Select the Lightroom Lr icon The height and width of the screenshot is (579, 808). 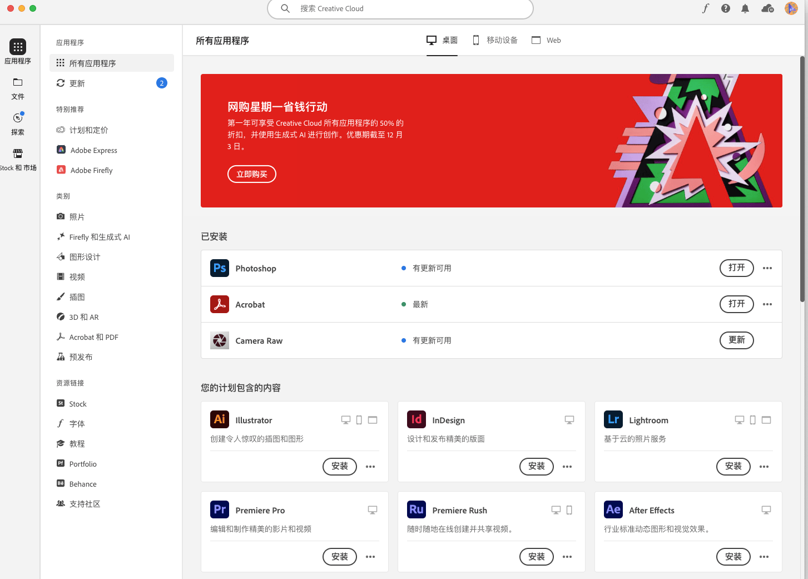[x=613, y=419]
